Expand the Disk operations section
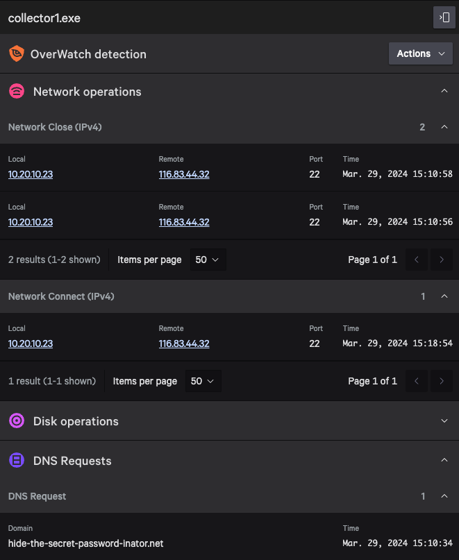The image size is (459, 560). pyautogui.click(x=444, y=421)
